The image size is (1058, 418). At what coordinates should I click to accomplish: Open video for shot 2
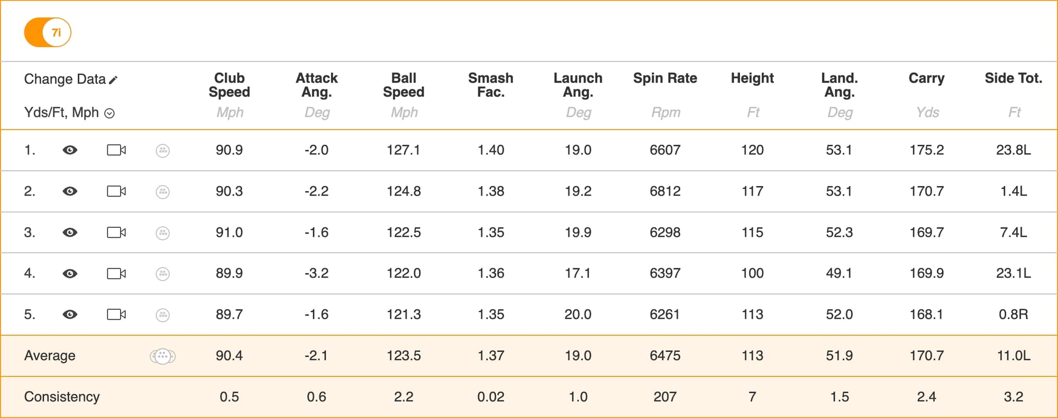click(116, 191)
